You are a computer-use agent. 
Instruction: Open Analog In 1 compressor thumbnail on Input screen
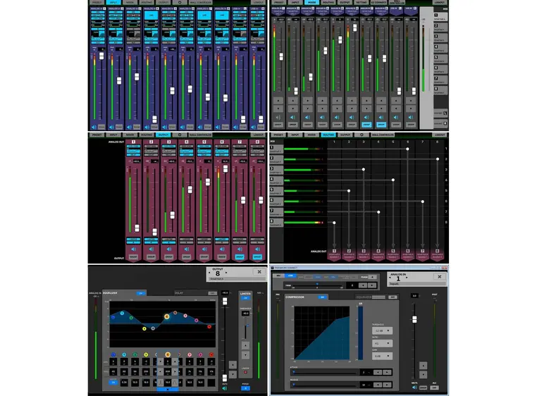[x=98, y=33]
